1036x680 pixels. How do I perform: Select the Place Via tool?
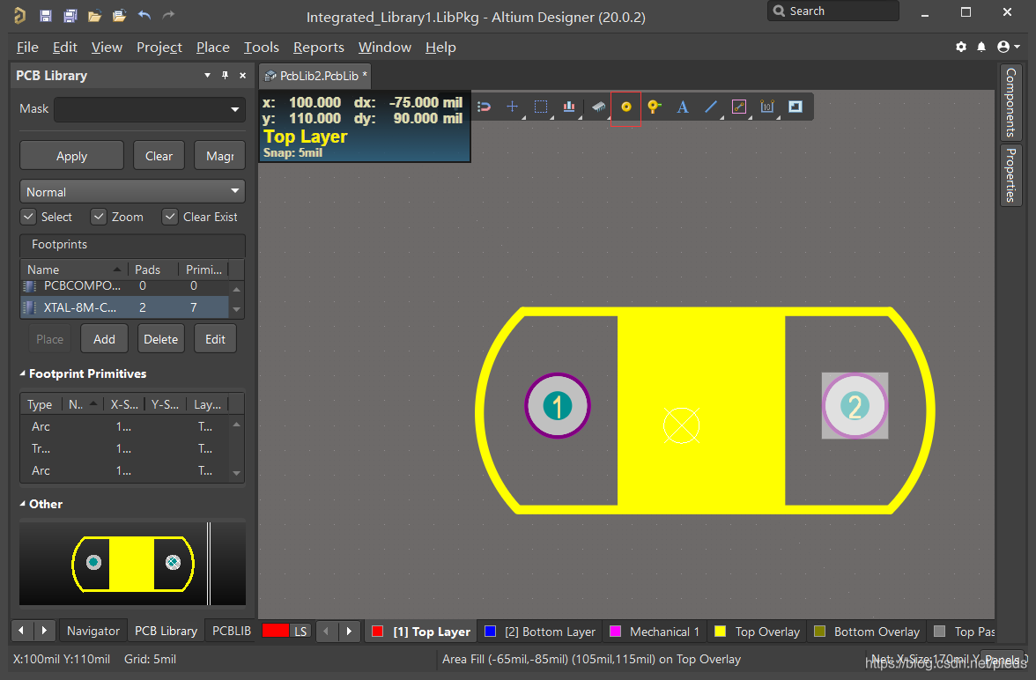654,107
